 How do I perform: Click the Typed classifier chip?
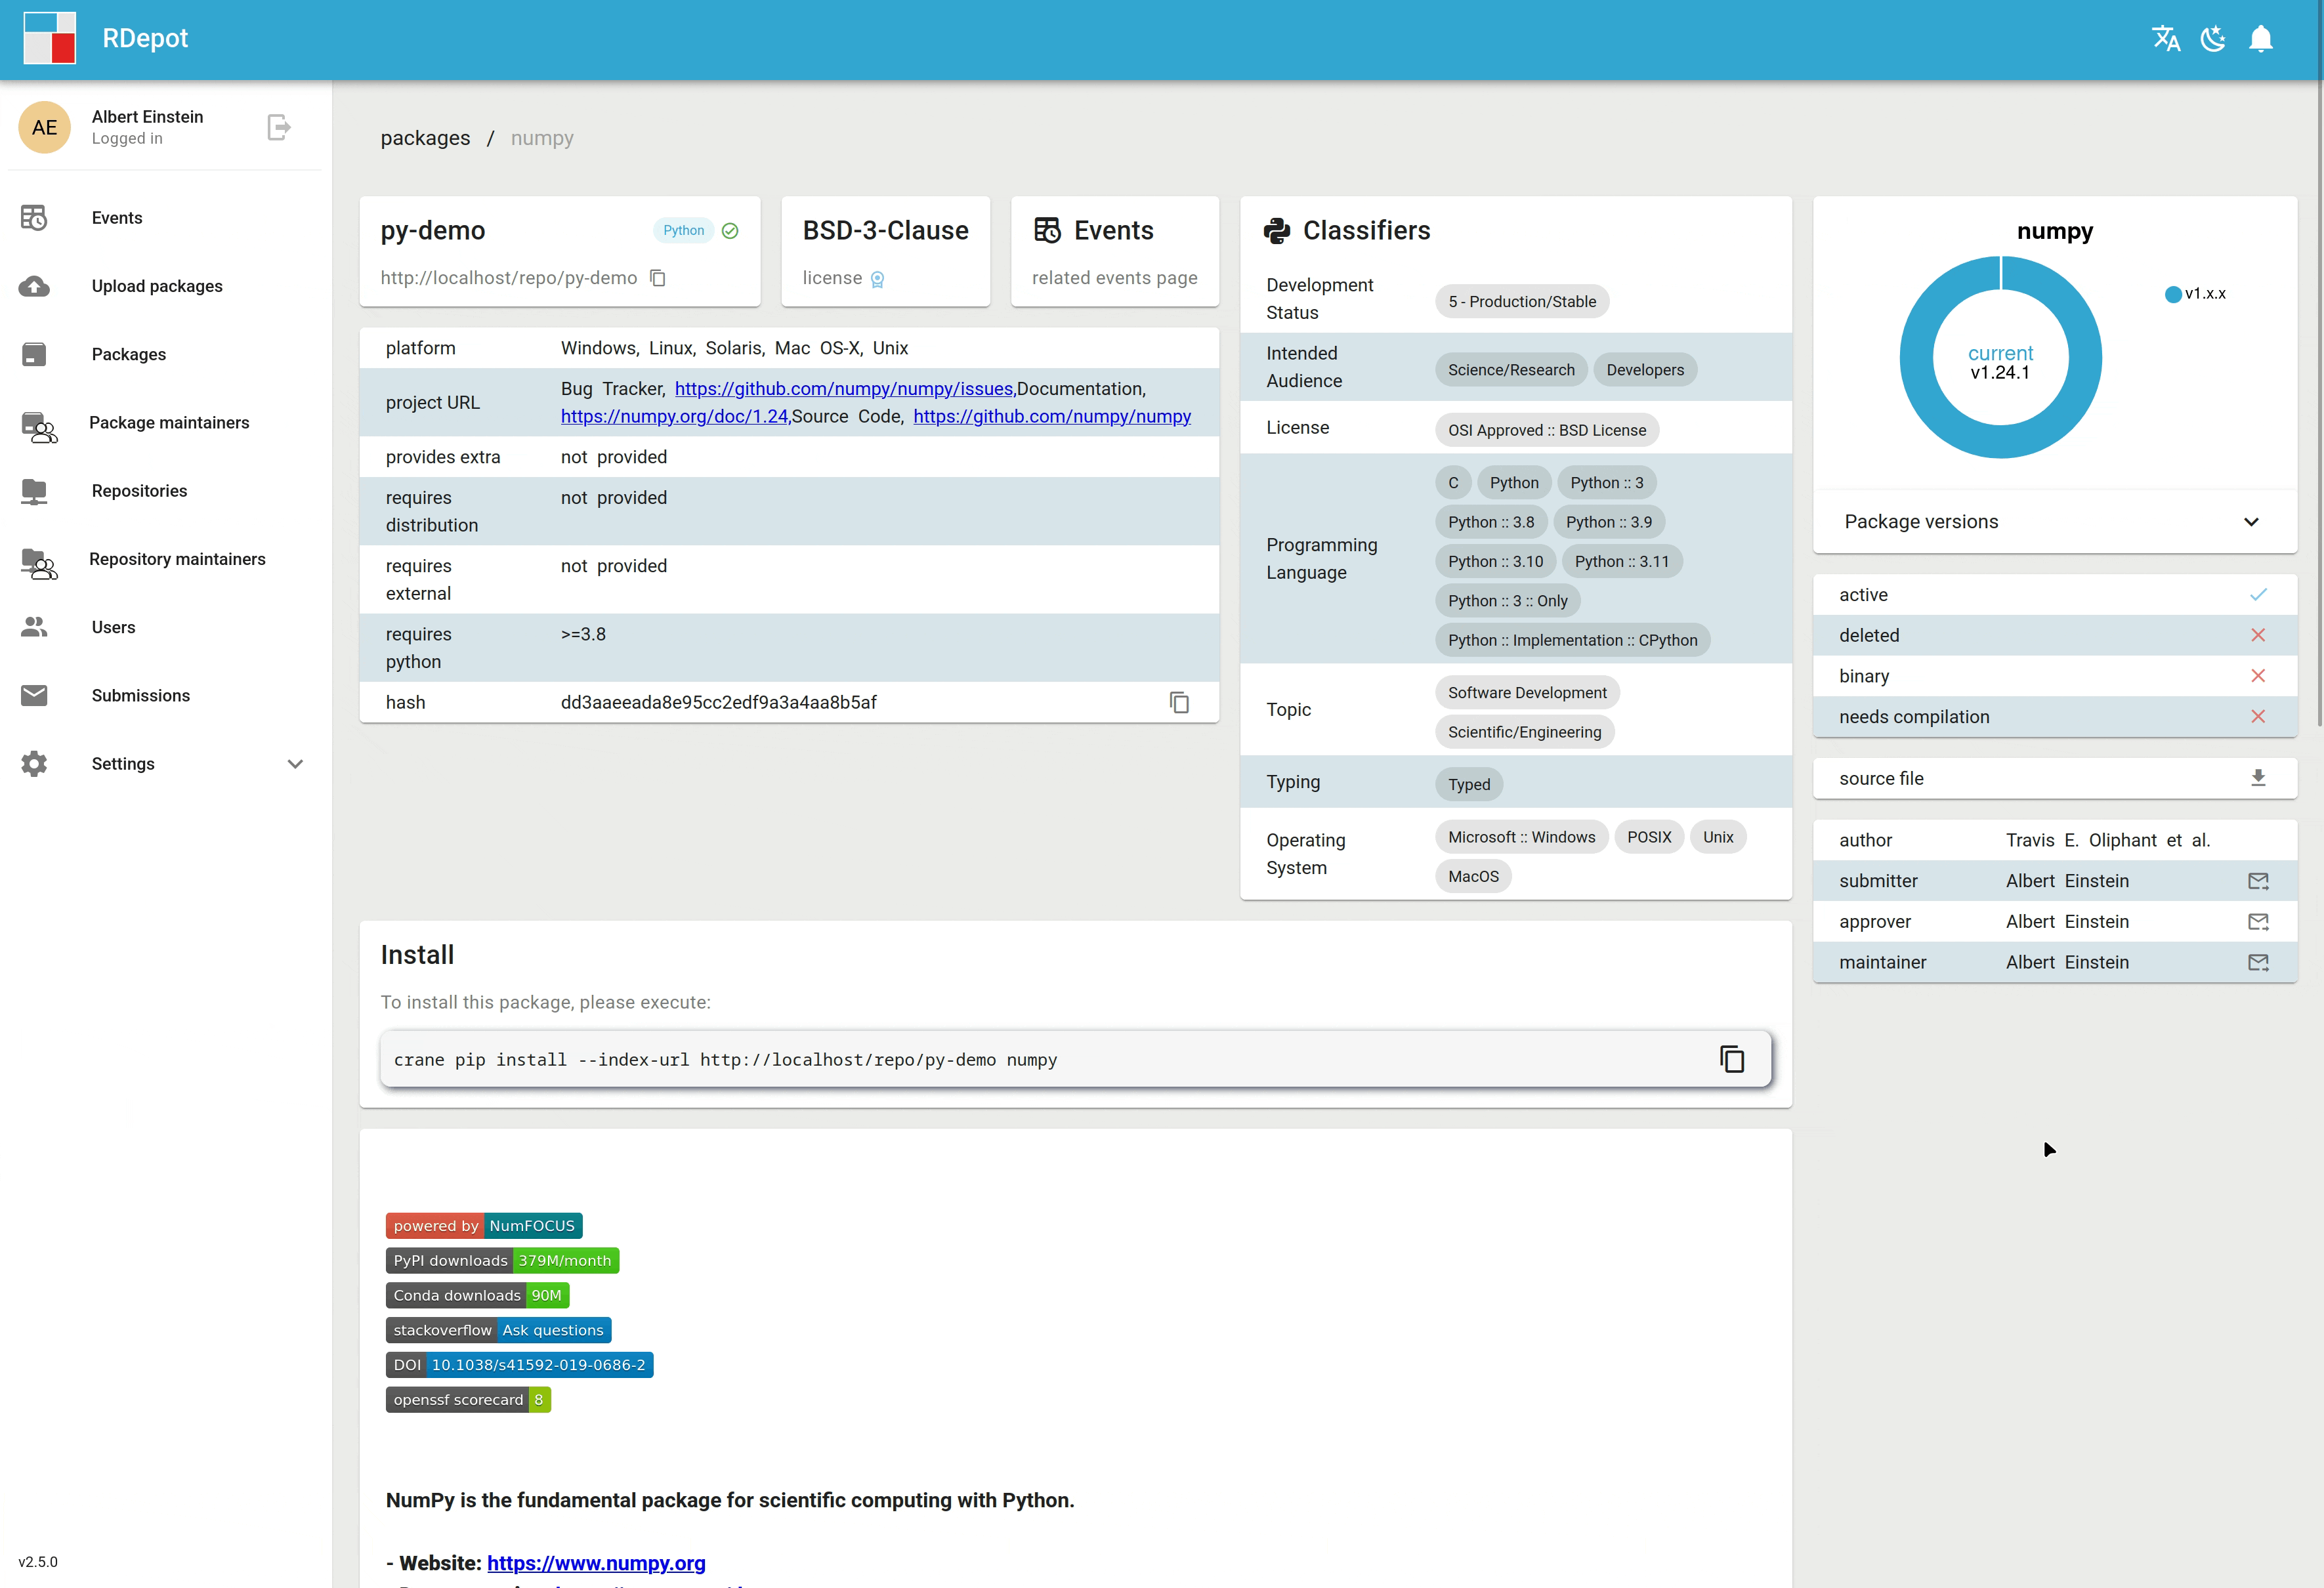(1469, 785)
